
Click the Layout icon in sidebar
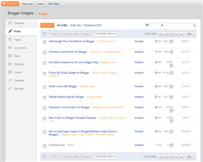click(10, 72)
